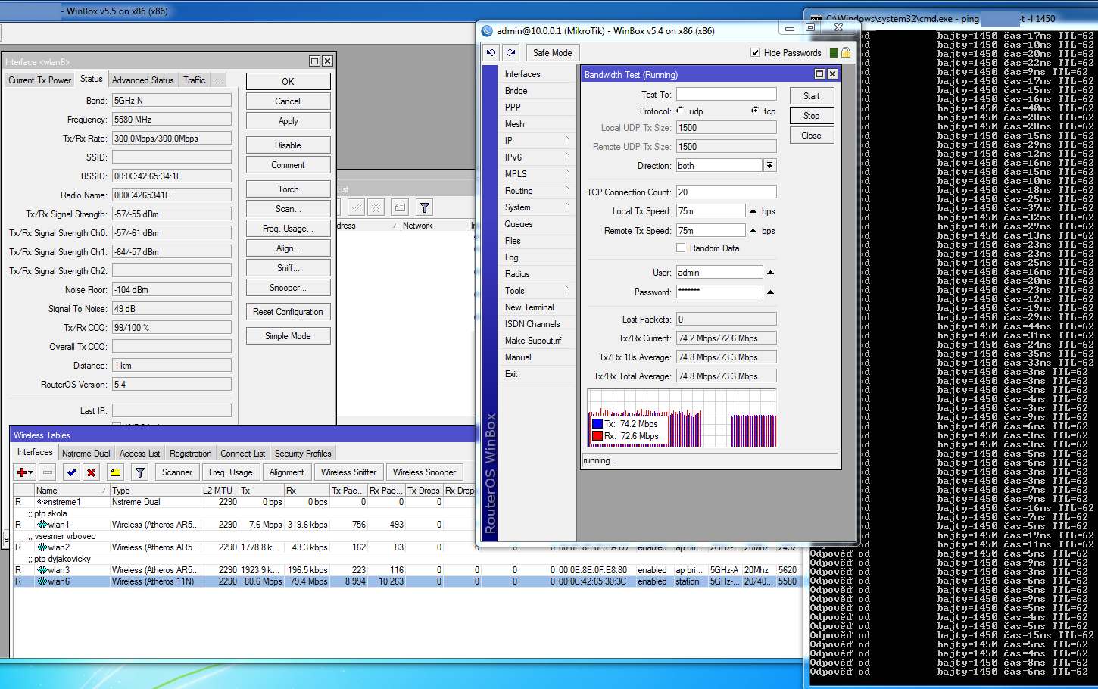Click the comment icon in background list toolbar

(x=400, y=207)
